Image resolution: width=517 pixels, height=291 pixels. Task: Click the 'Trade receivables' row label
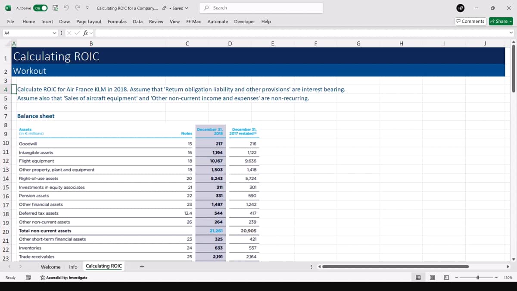37,257
